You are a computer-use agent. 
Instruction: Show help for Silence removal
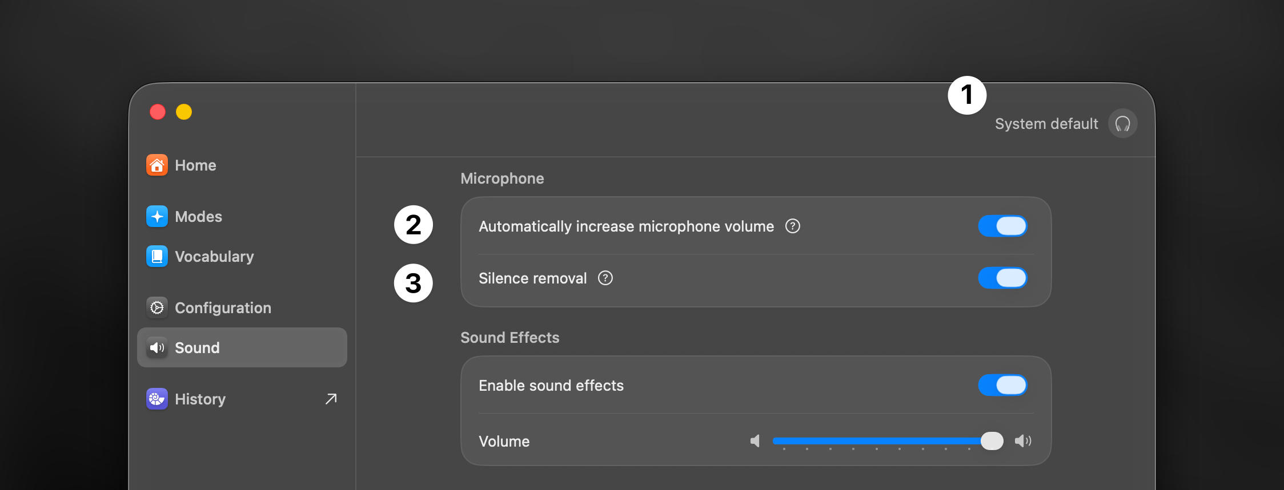click(605, 278)
